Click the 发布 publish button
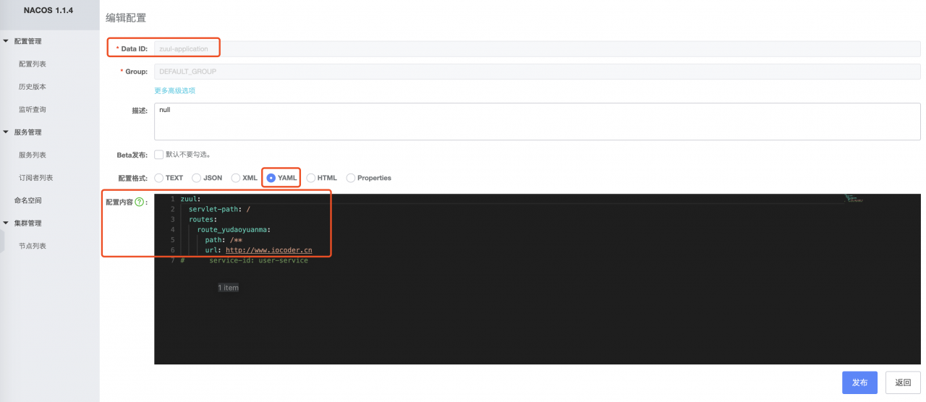Viewport: 926px width, 402px height. (859, 382)
